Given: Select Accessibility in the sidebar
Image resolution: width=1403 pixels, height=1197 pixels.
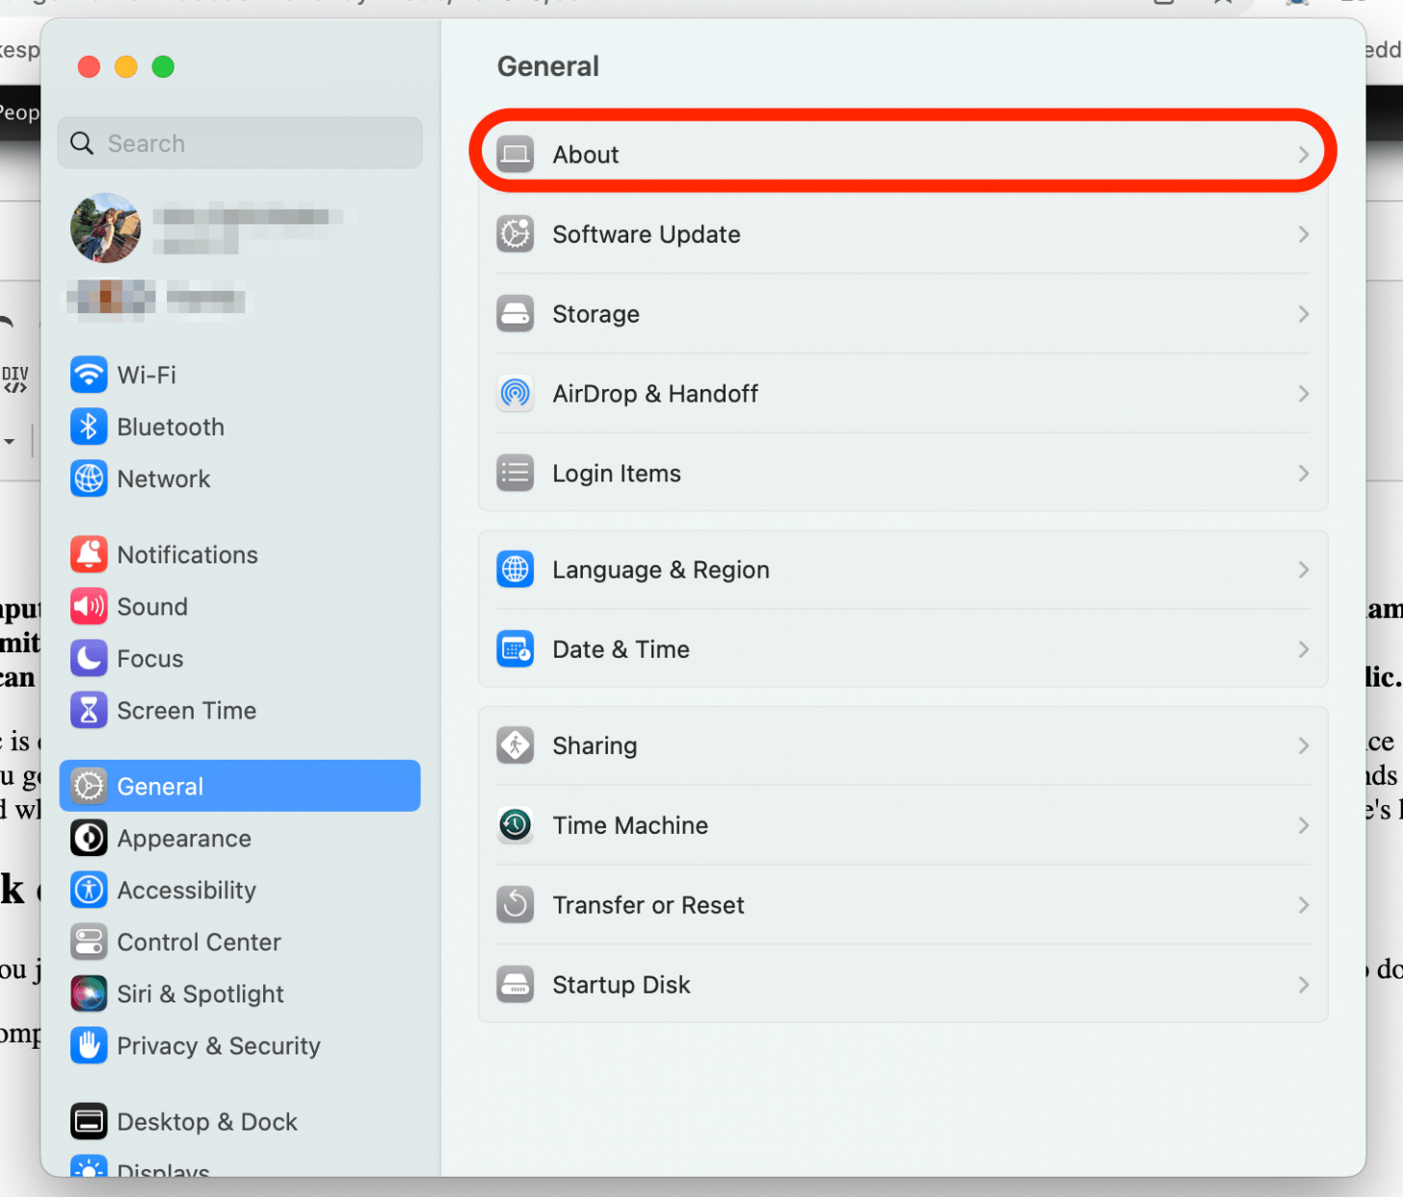Looking at the screenshot, I should pos(186,891).
